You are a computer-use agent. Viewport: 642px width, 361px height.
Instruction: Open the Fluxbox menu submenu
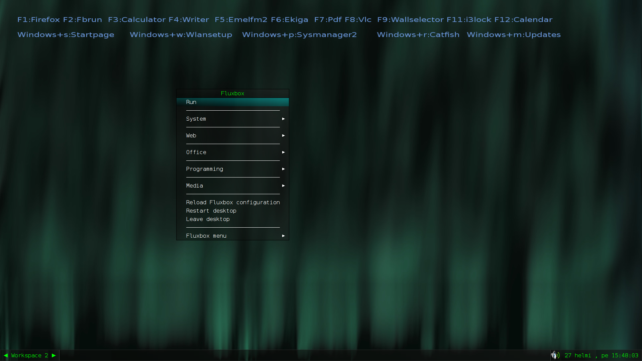pyautogui.click(x=232, y=236)
